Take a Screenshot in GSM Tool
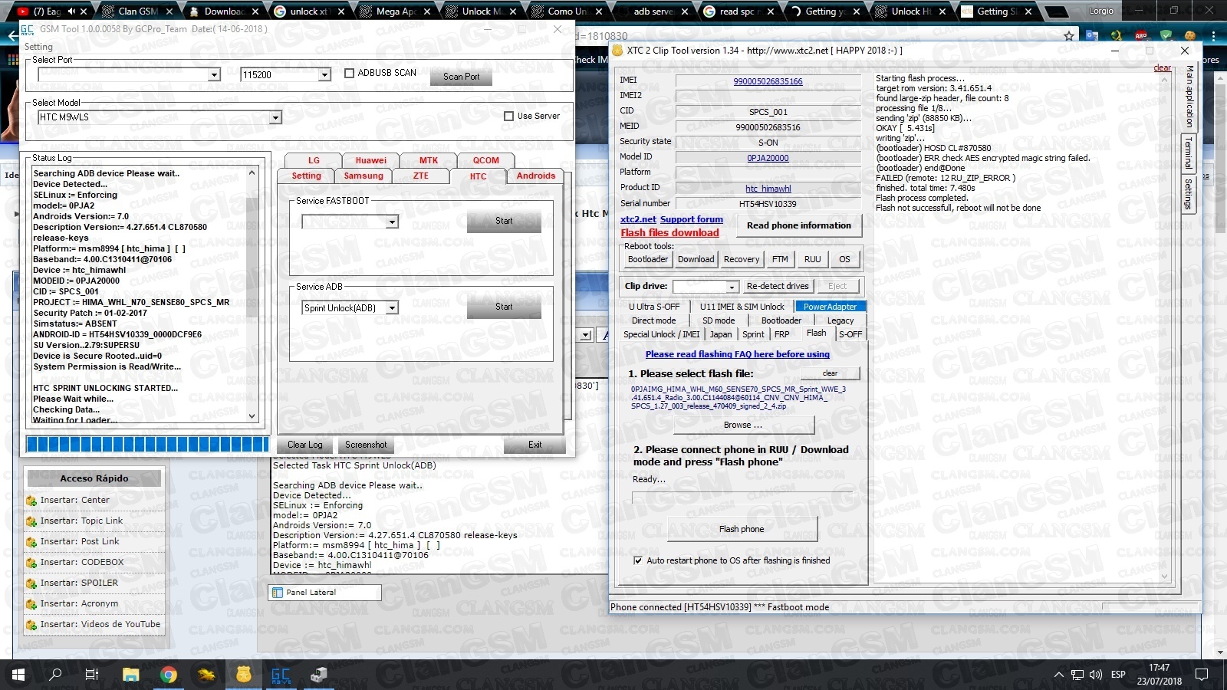Screen dimensions: 1227x690 click(x=366, y=445)
